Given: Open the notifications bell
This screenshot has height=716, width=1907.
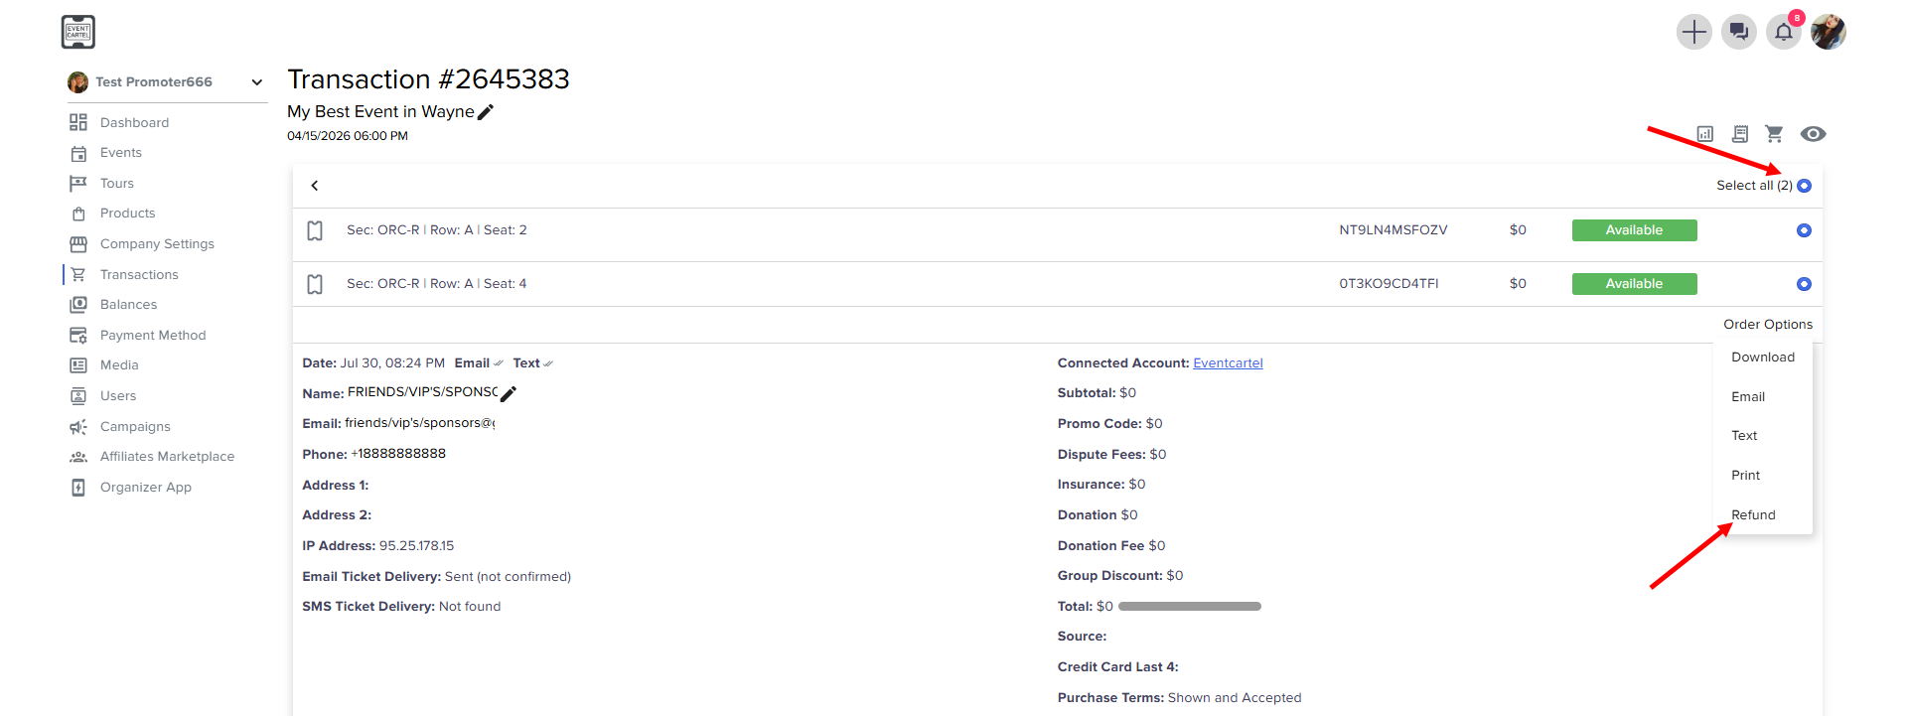Looking at the screenshot, I should (x=1783, y=32).
